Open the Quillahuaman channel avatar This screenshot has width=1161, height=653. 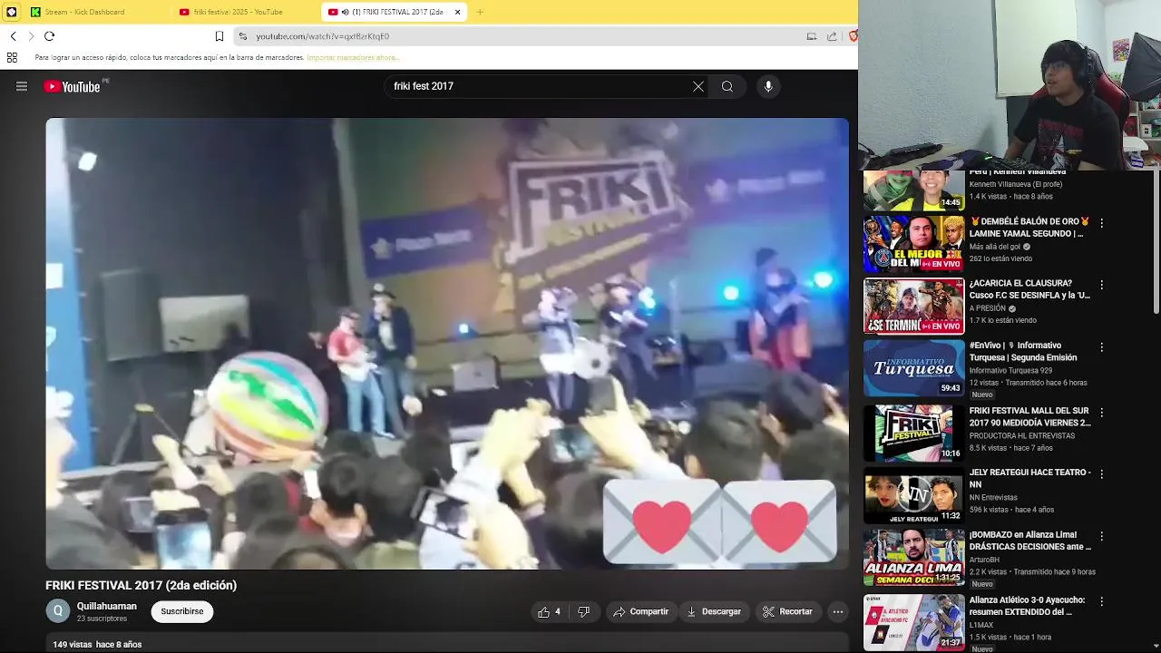tap(58, 611)
